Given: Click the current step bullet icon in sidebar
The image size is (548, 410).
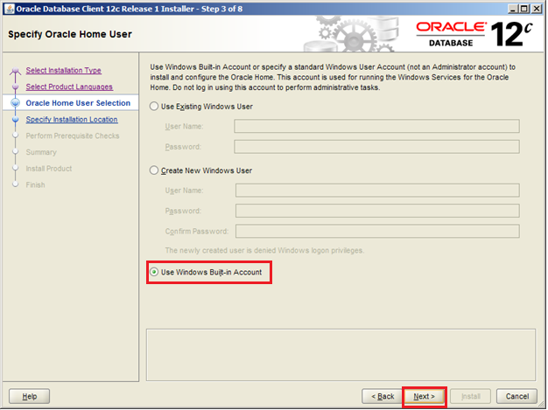Looking at the screenshot, I should tap(15, 103).
